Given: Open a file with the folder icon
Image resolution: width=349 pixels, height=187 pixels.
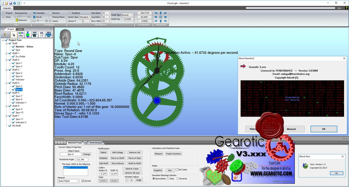Looking at the screenshot, I should pyautogui.click(x=6, y=3).
